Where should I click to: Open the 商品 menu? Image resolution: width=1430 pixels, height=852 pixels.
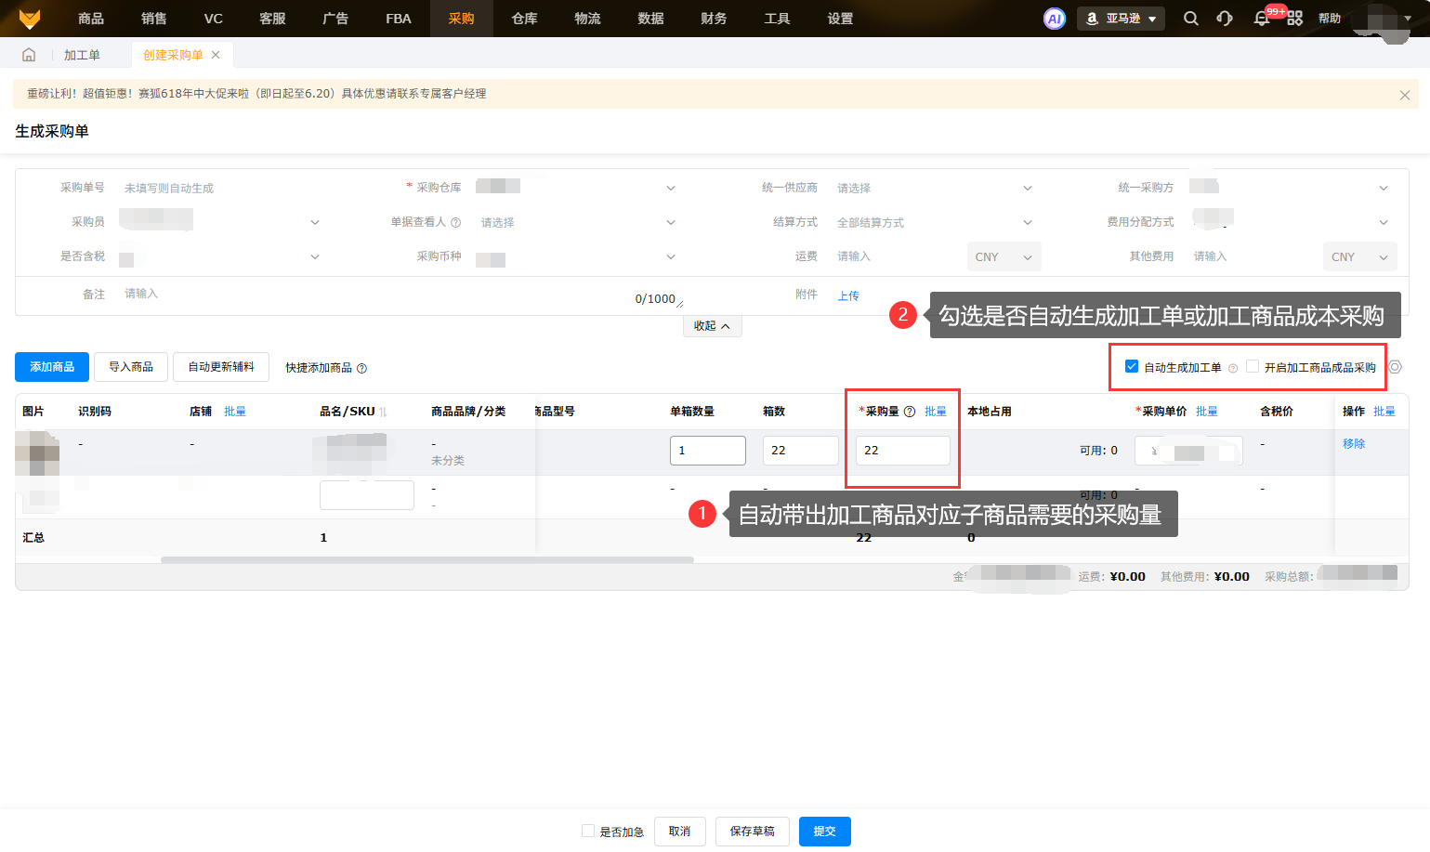tap(91, 19)
